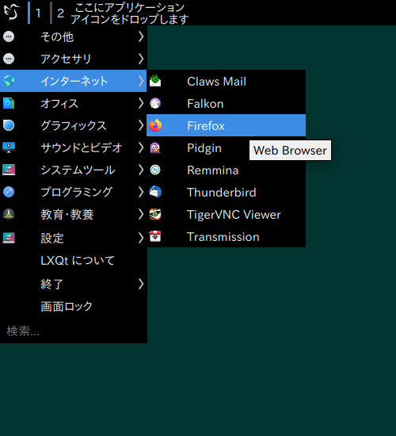This screenshot has height=436, width=396.
Task: Click the TigerVNC Viewer tiger eye icon
Action: (x=155, y=214)
